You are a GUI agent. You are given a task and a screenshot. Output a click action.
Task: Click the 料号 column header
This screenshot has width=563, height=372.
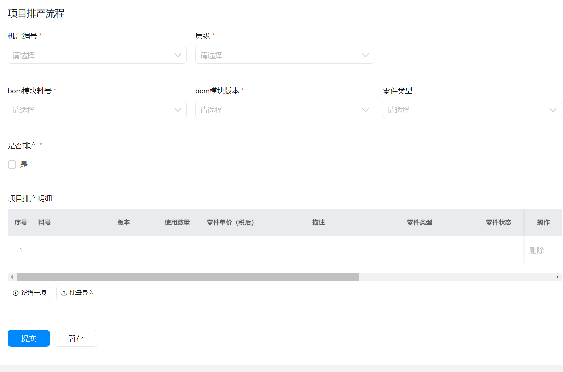[45, 222]
